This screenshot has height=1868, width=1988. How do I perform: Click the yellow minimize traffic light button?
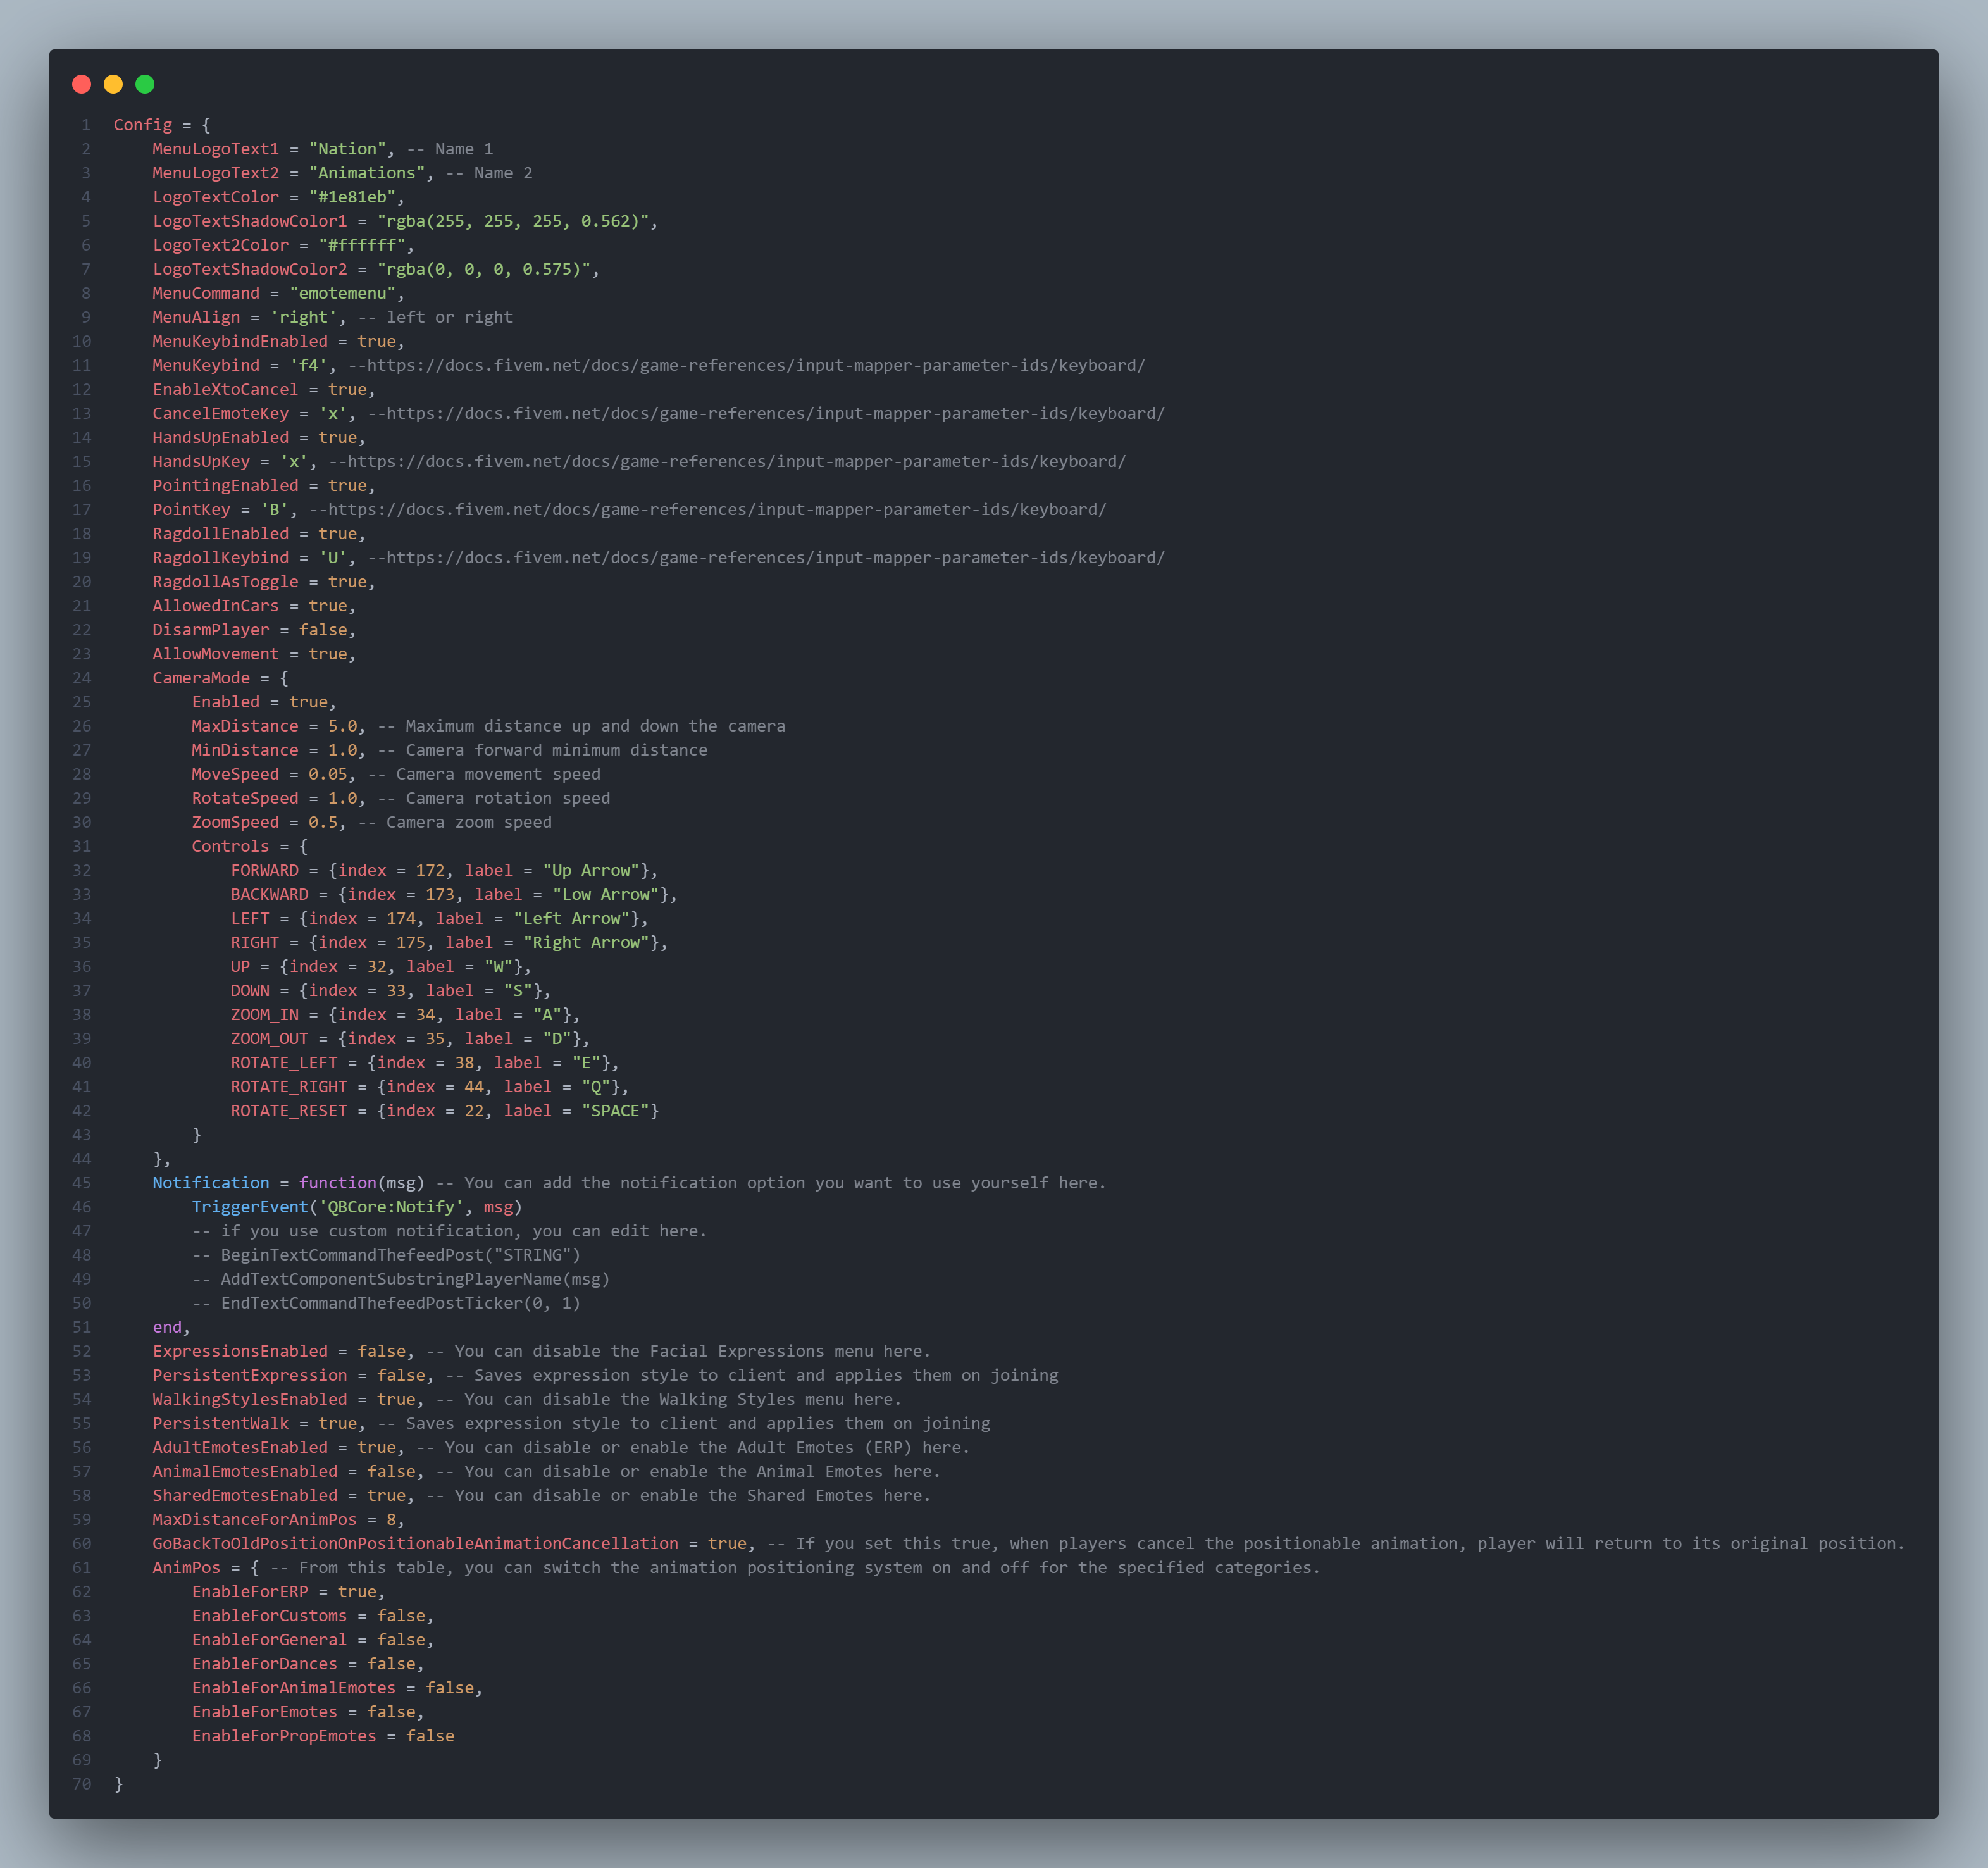point(113,85)
